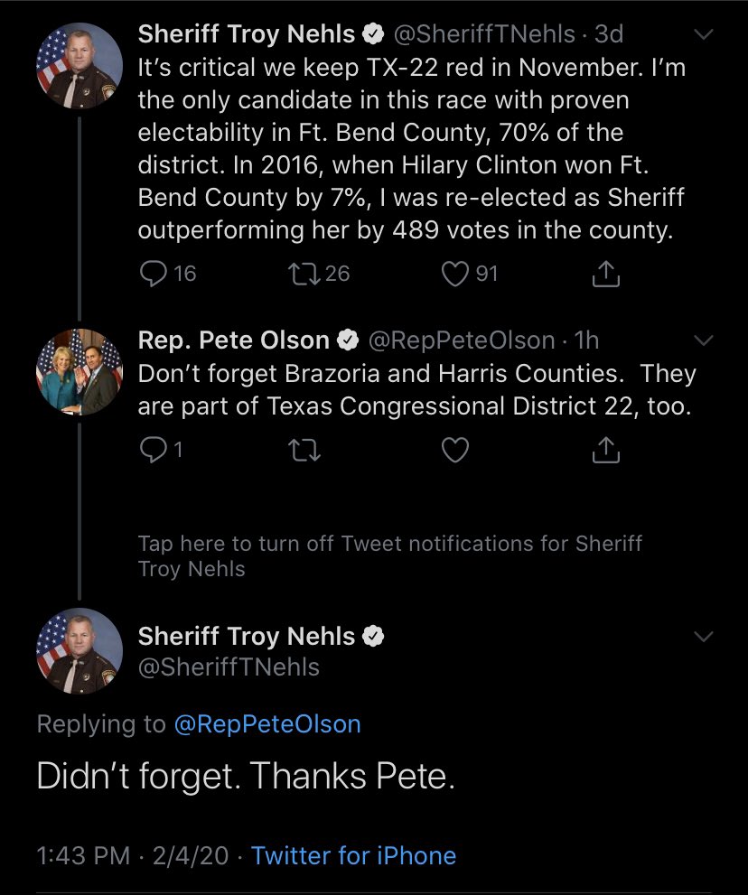Open @SheriffTNehls handle in bottom tweet
The height and width of the screenshot is (895, 748).
point(229,667)
